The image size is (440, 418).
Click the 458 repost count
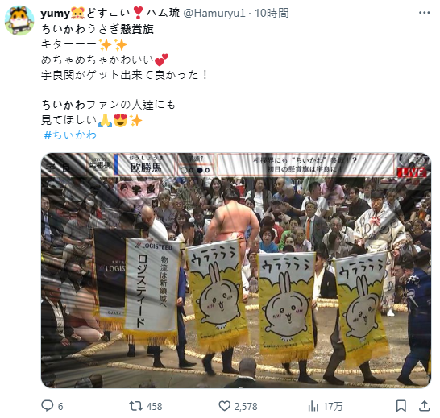(154, 406)
